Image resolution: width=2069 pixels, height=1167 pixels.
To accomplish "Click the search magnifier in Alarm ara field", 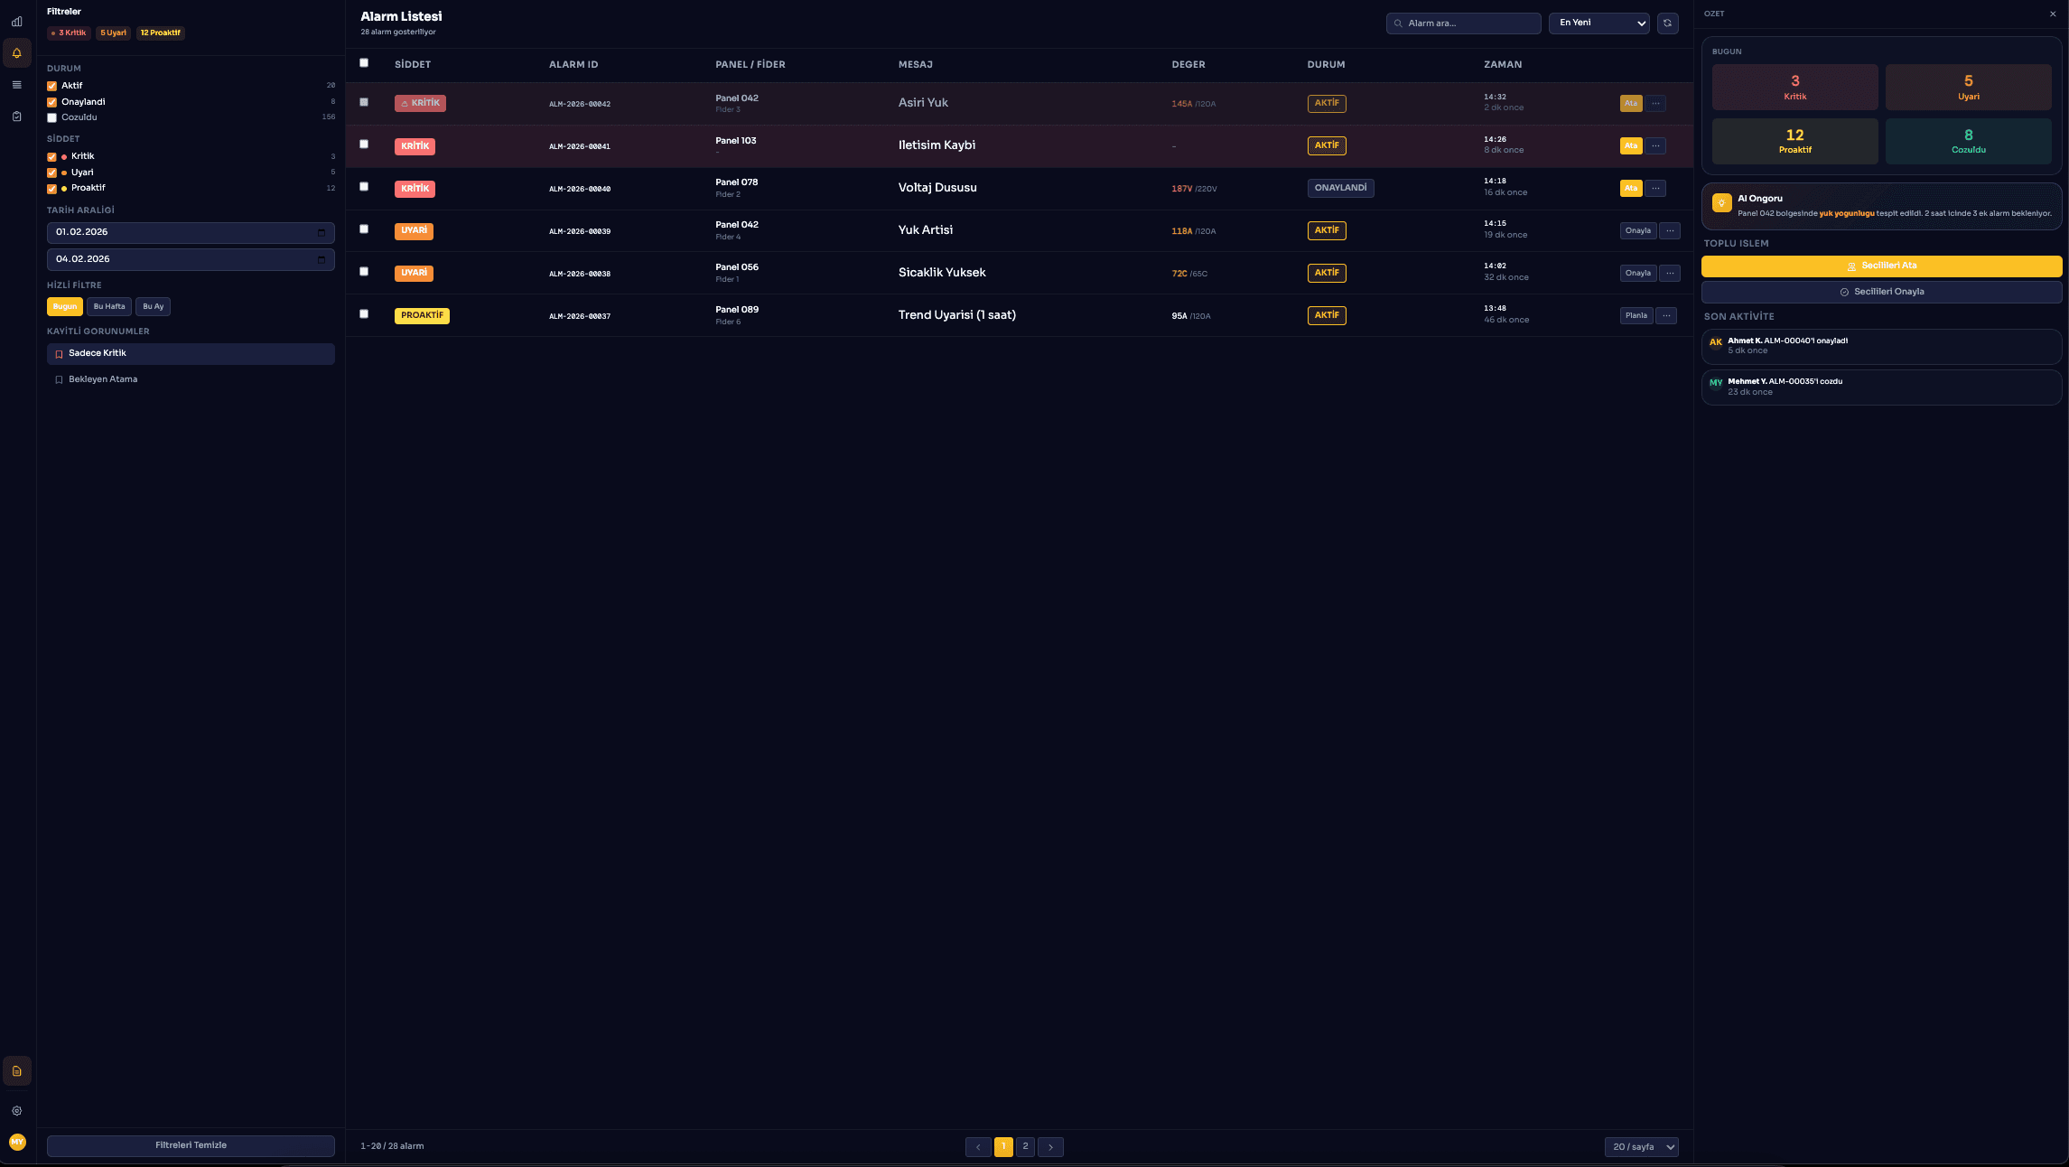I will coord(1398,23).
